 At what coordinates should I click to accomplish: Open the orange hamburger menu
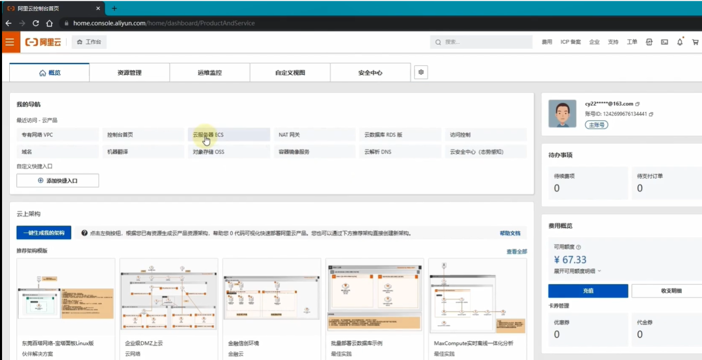[x=10, y=42]
